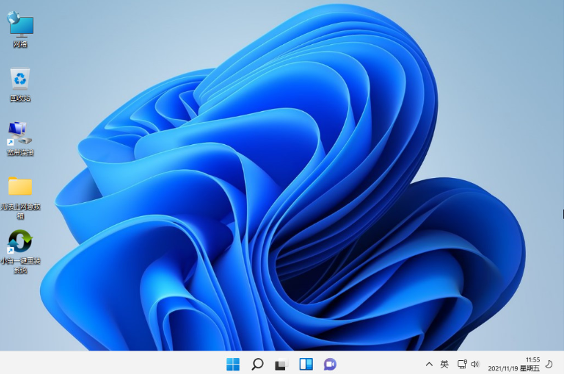
Task: Open clock showing 11:55 in taskbar
Action: tap(532, 360)
